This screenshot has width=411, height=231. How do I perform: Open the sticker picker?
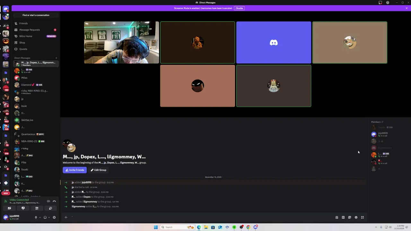point(350,217)
